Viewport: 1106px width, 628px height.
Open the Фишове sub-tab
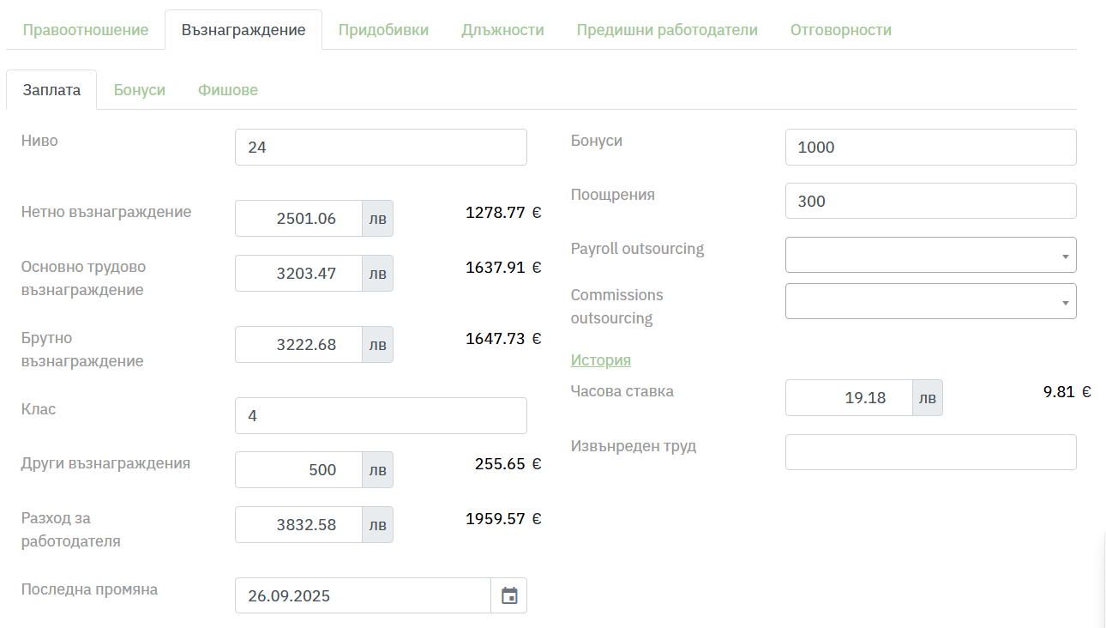coord(228,90)
